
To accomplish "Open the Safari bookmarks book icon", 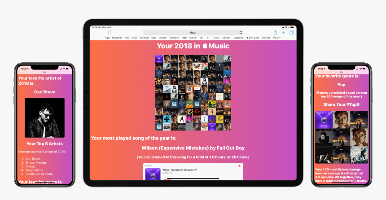I will point(110,32).
